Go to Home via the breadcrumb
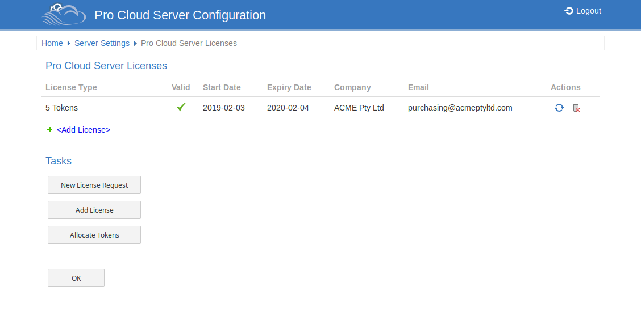The width and height of the screenshot is (641, 317). tap(52, 43)
